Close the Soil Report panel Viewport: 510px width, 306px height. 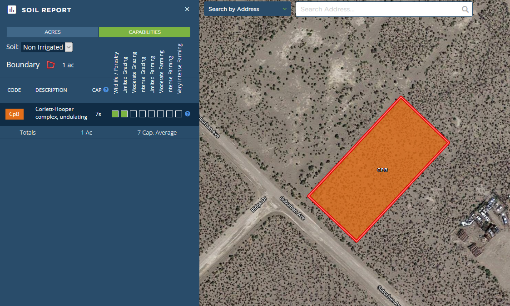(x=187, y=9)
